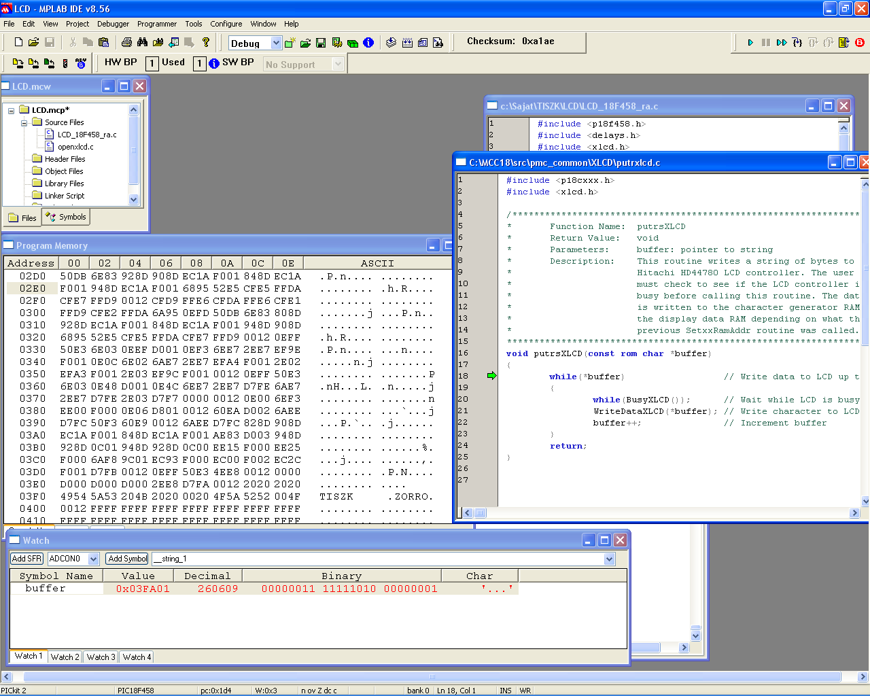Click the New File icon

click(18, 42)
